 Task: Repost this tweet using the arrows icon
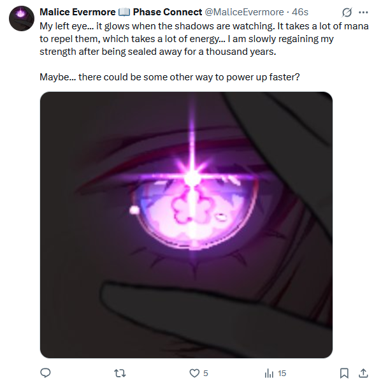pos(120,374)
